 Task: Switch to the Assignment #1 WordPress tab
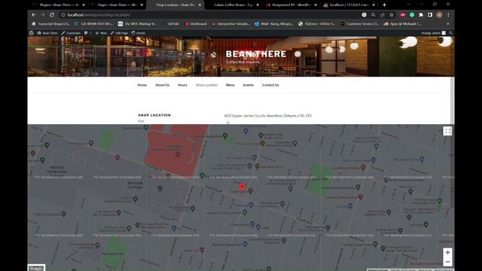[291, 5]
